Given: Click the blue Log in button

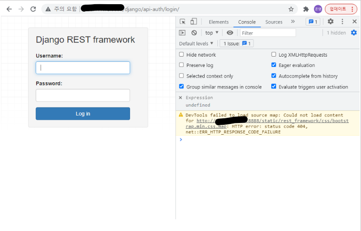Looking at the screenshot, I should click(x=83, y=114).
